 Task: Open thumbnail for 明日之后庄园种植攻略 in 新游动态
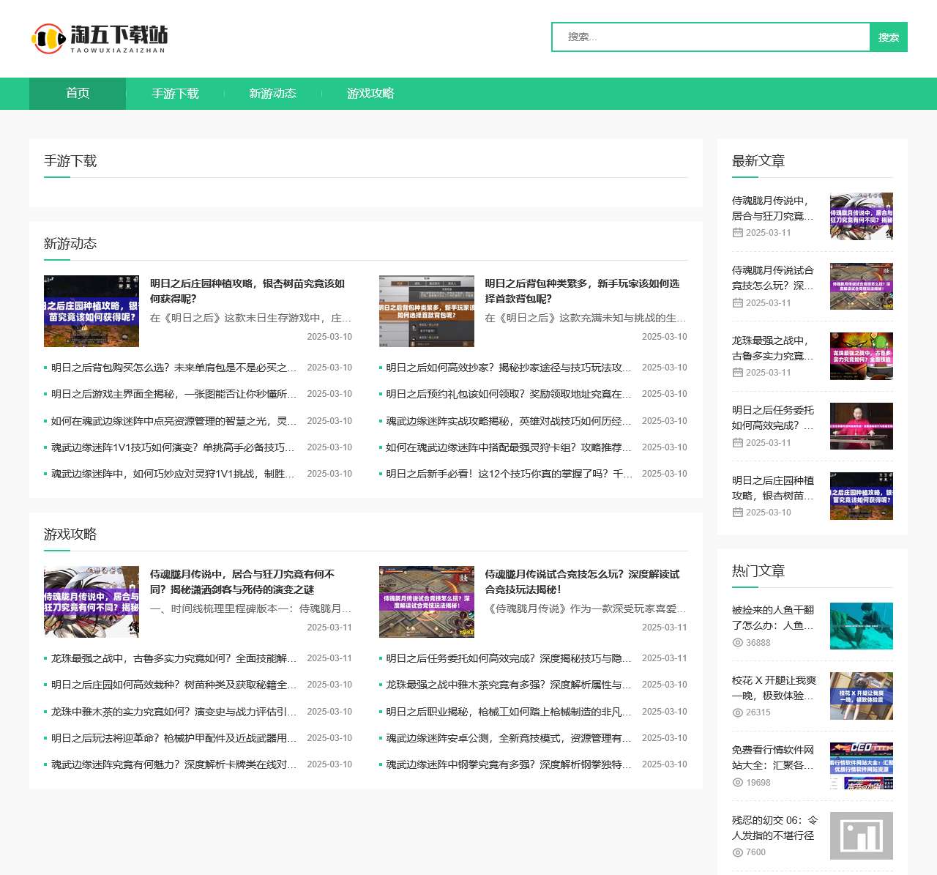92,311
